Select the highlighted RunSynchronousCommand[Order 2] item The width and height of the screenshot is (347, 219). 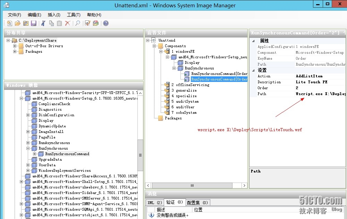click(x=219, y=79)
